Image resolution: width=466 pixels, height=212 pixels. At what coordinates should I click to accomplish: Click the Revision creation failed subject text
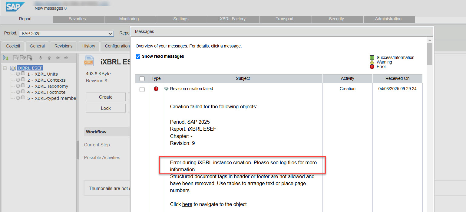click(192, 89)
